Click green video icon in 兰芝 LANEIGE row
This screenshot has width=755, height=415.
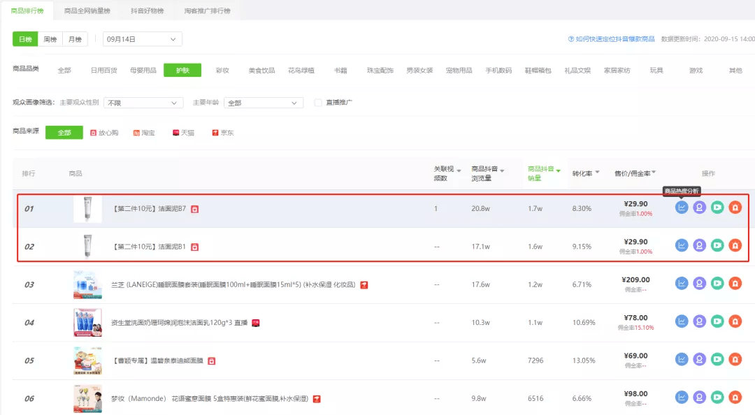(717, 284)
